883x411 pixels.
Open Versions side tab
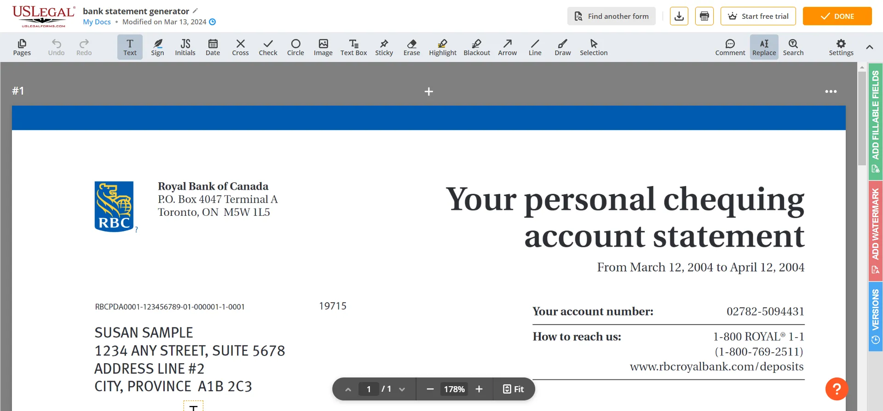point(875,317)
